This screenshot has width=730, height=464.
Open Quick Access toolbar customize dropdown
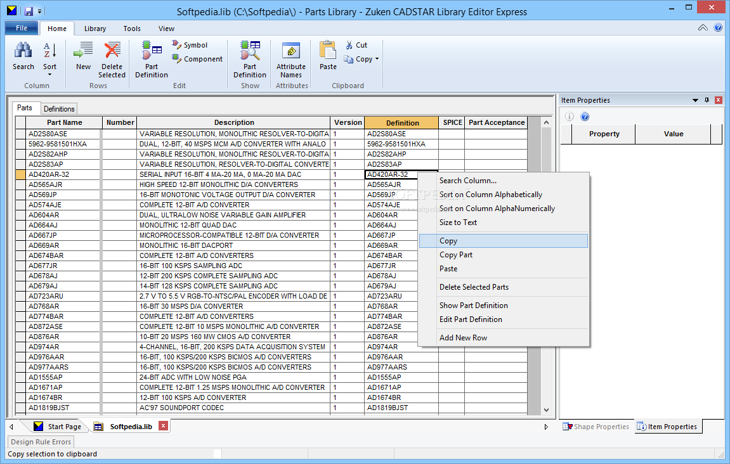click(39, 11)
